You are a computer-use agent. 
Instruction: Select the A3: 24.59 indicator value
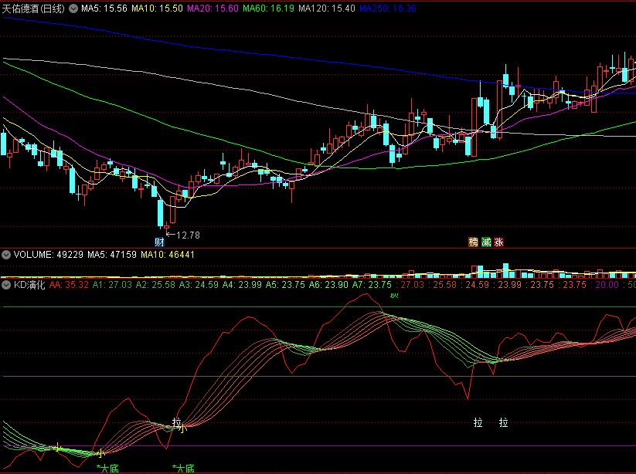(199, 285)
